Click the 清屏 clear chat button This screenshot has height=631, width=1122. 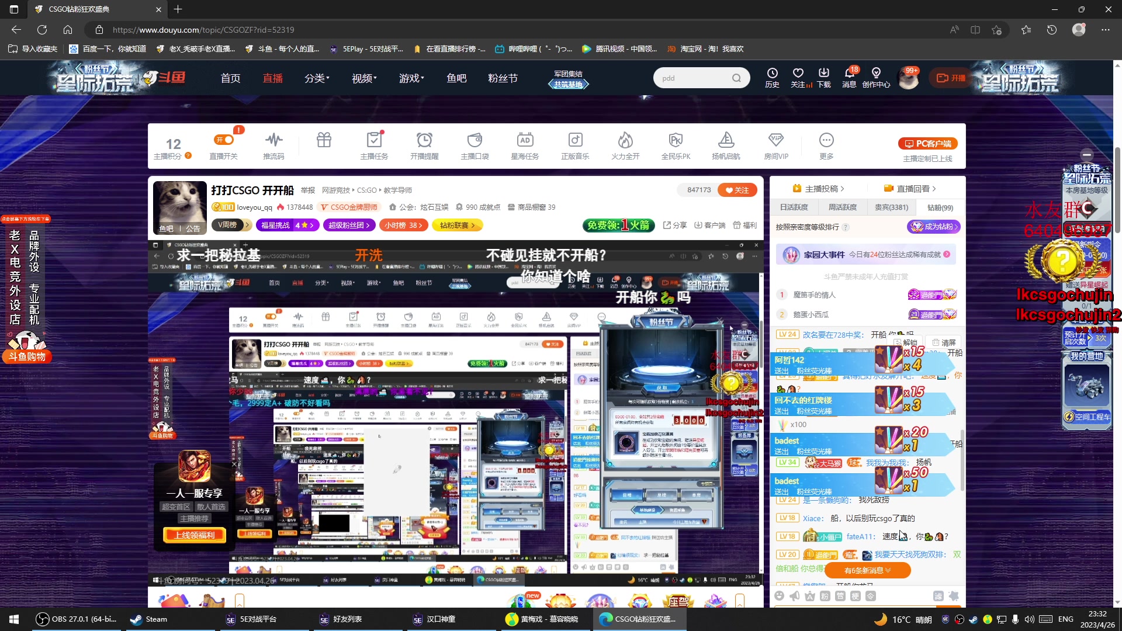[944, 342]
